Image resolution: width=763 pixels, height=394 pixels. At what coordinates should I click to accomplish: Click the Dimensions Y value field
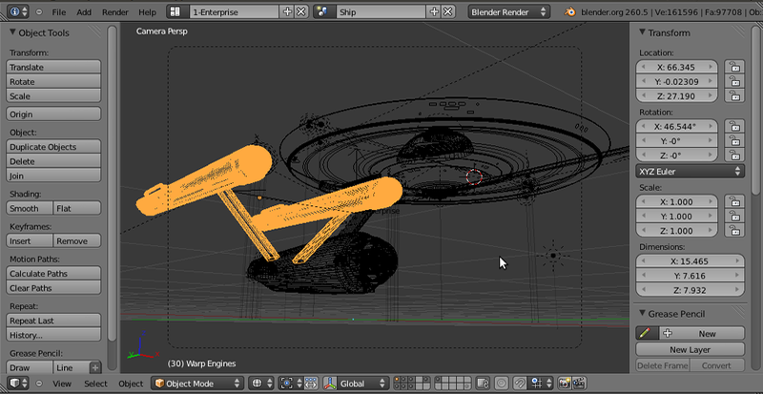(690, 276)
